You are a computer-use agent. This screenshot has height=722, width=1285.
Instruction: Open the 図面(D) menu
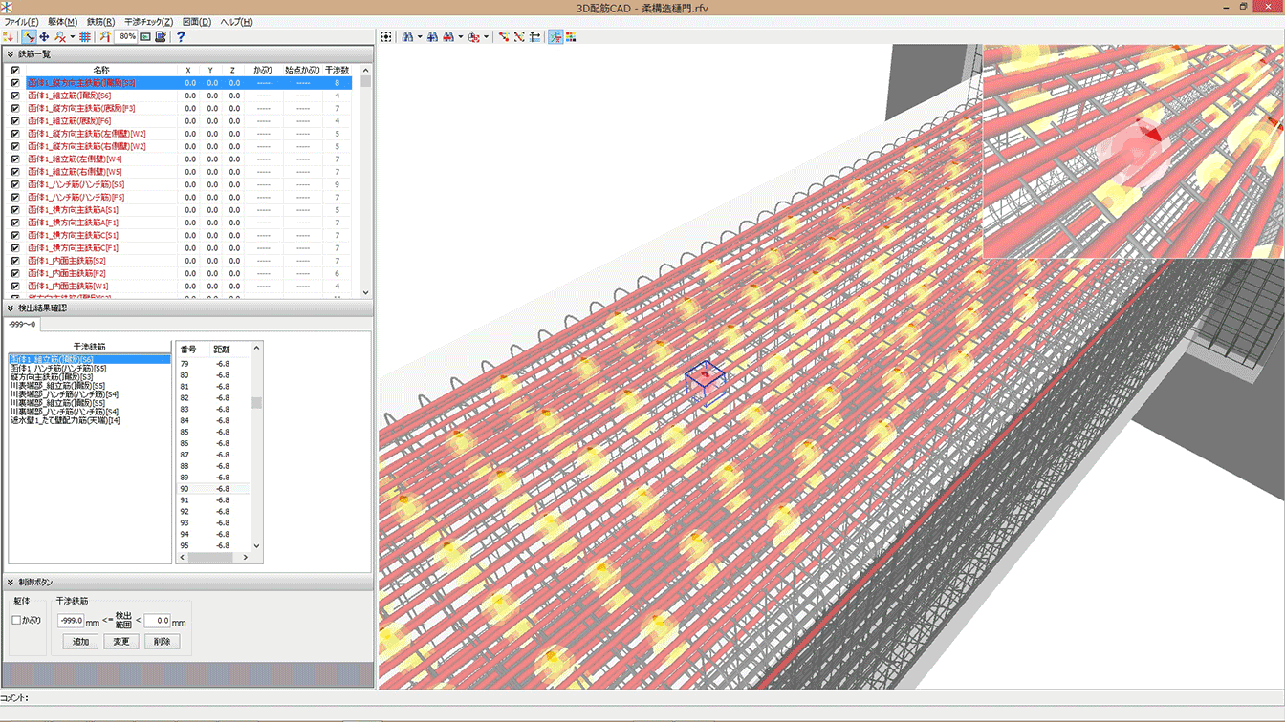[x=197, y=21]
